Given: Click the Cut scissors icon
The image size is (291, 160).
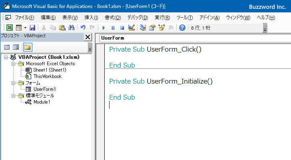Looking at the screenshot, I should pyautogui.click(x=44, y=28).
